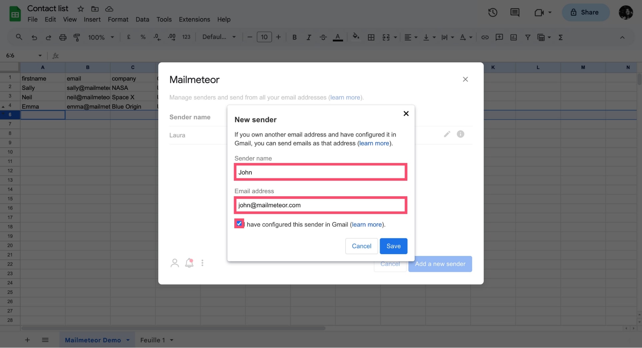Activate the paint format tool
The width and height of the screenshot is (642, 348).
click(77, 37)
